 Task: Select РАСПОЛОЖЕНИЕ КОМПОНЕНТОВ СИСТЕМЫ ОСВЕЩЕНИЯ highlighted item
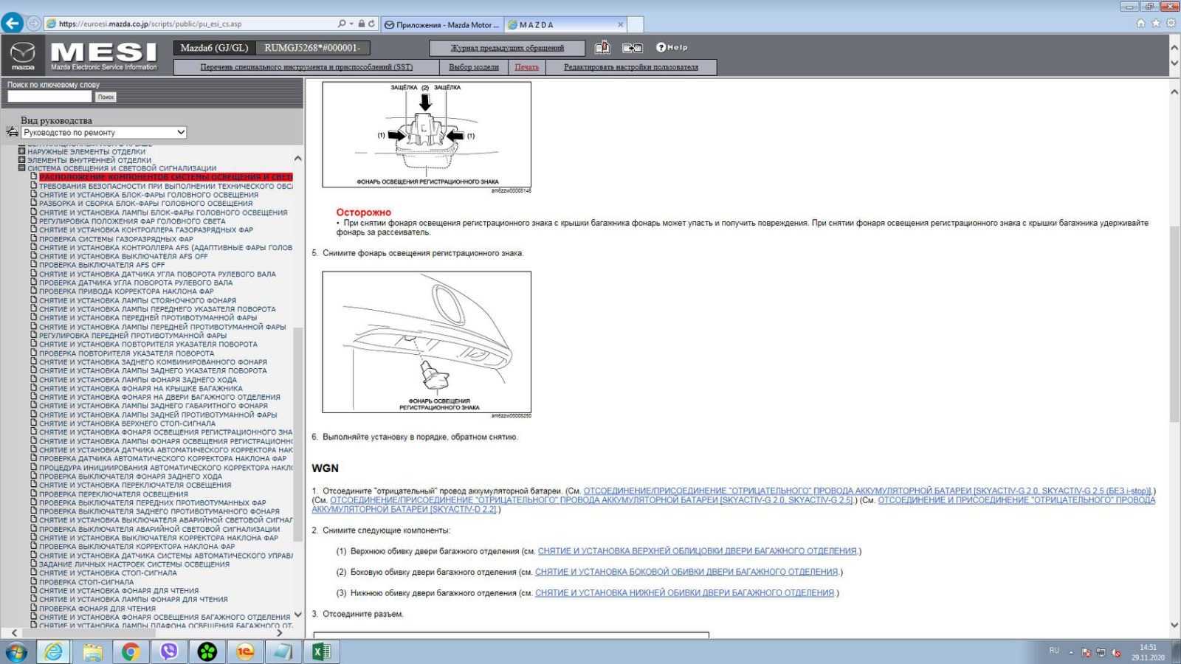click(166, 177)
